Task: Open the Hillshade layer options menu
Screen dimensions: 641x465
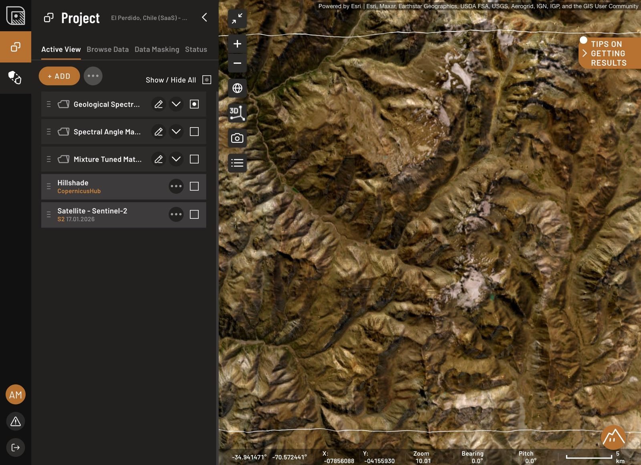Action: click(x=176, y=186)
